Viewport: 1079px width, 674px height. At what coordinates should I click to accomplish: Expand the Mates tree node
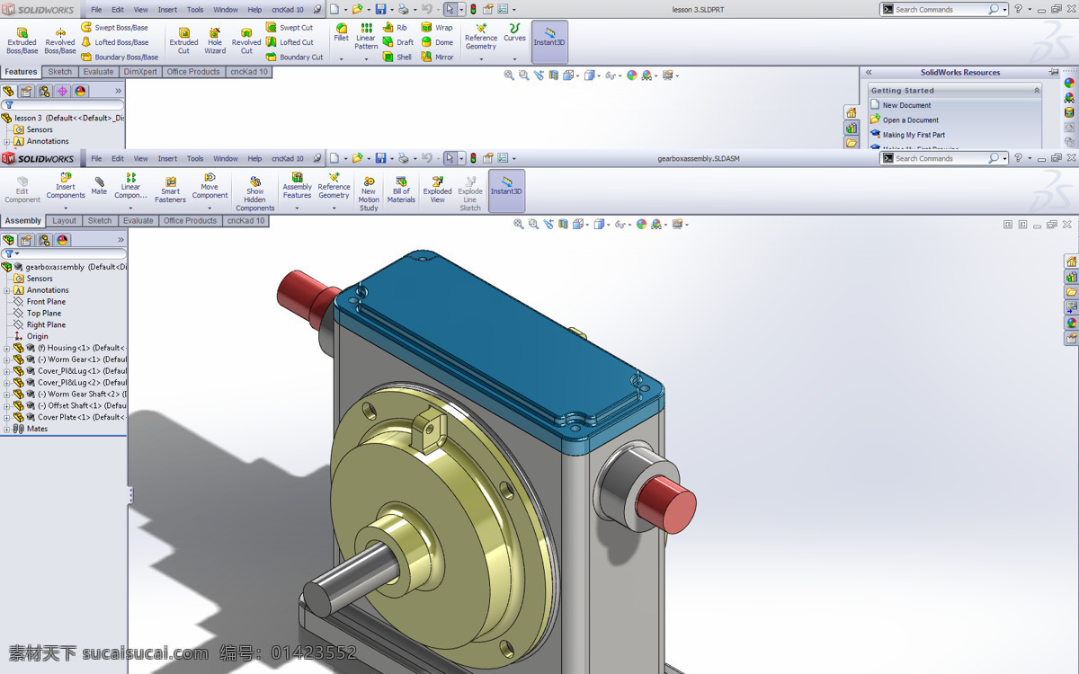(7, 430)
